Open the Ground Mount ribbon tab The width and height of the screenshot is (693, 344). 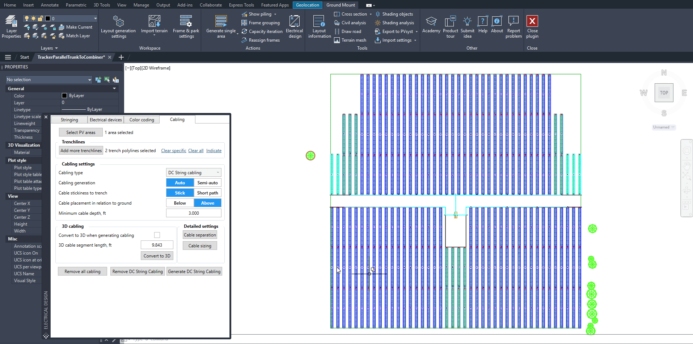[x=341, y=5]
